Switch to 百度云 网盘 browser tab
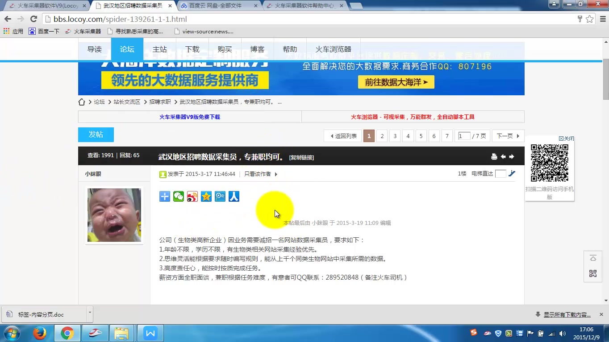This screenshot has height=342, width=609. (219, 6)
